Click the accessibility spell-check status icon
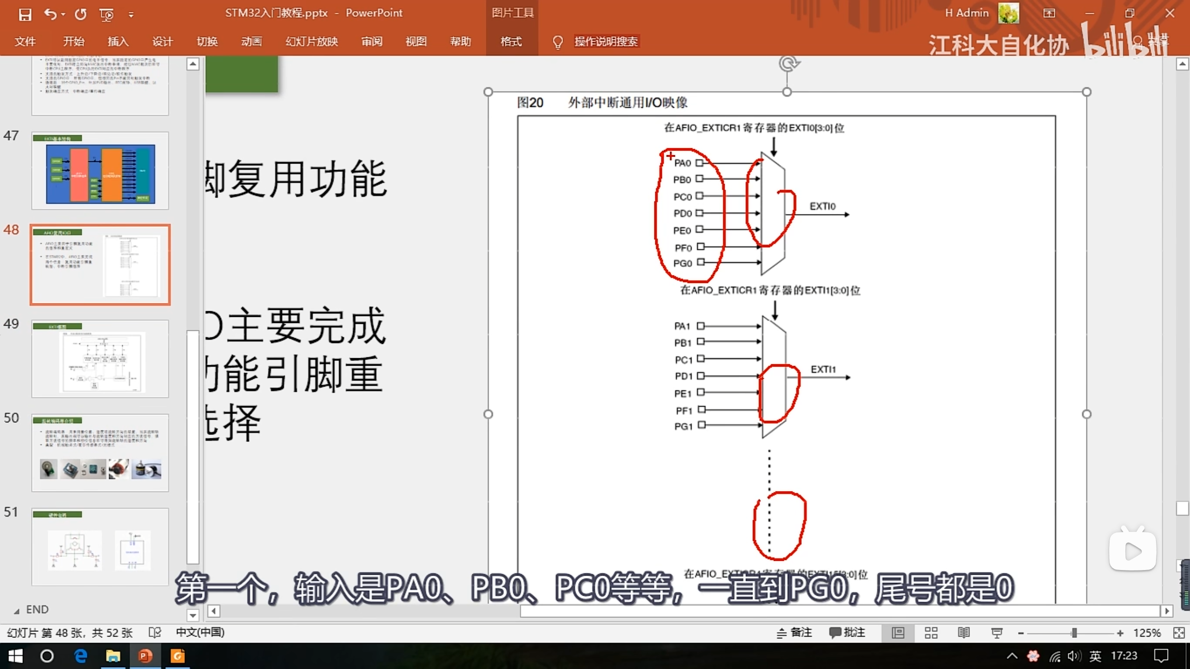The width and height of the screenshot is (1190, 669). coord(154,633)
